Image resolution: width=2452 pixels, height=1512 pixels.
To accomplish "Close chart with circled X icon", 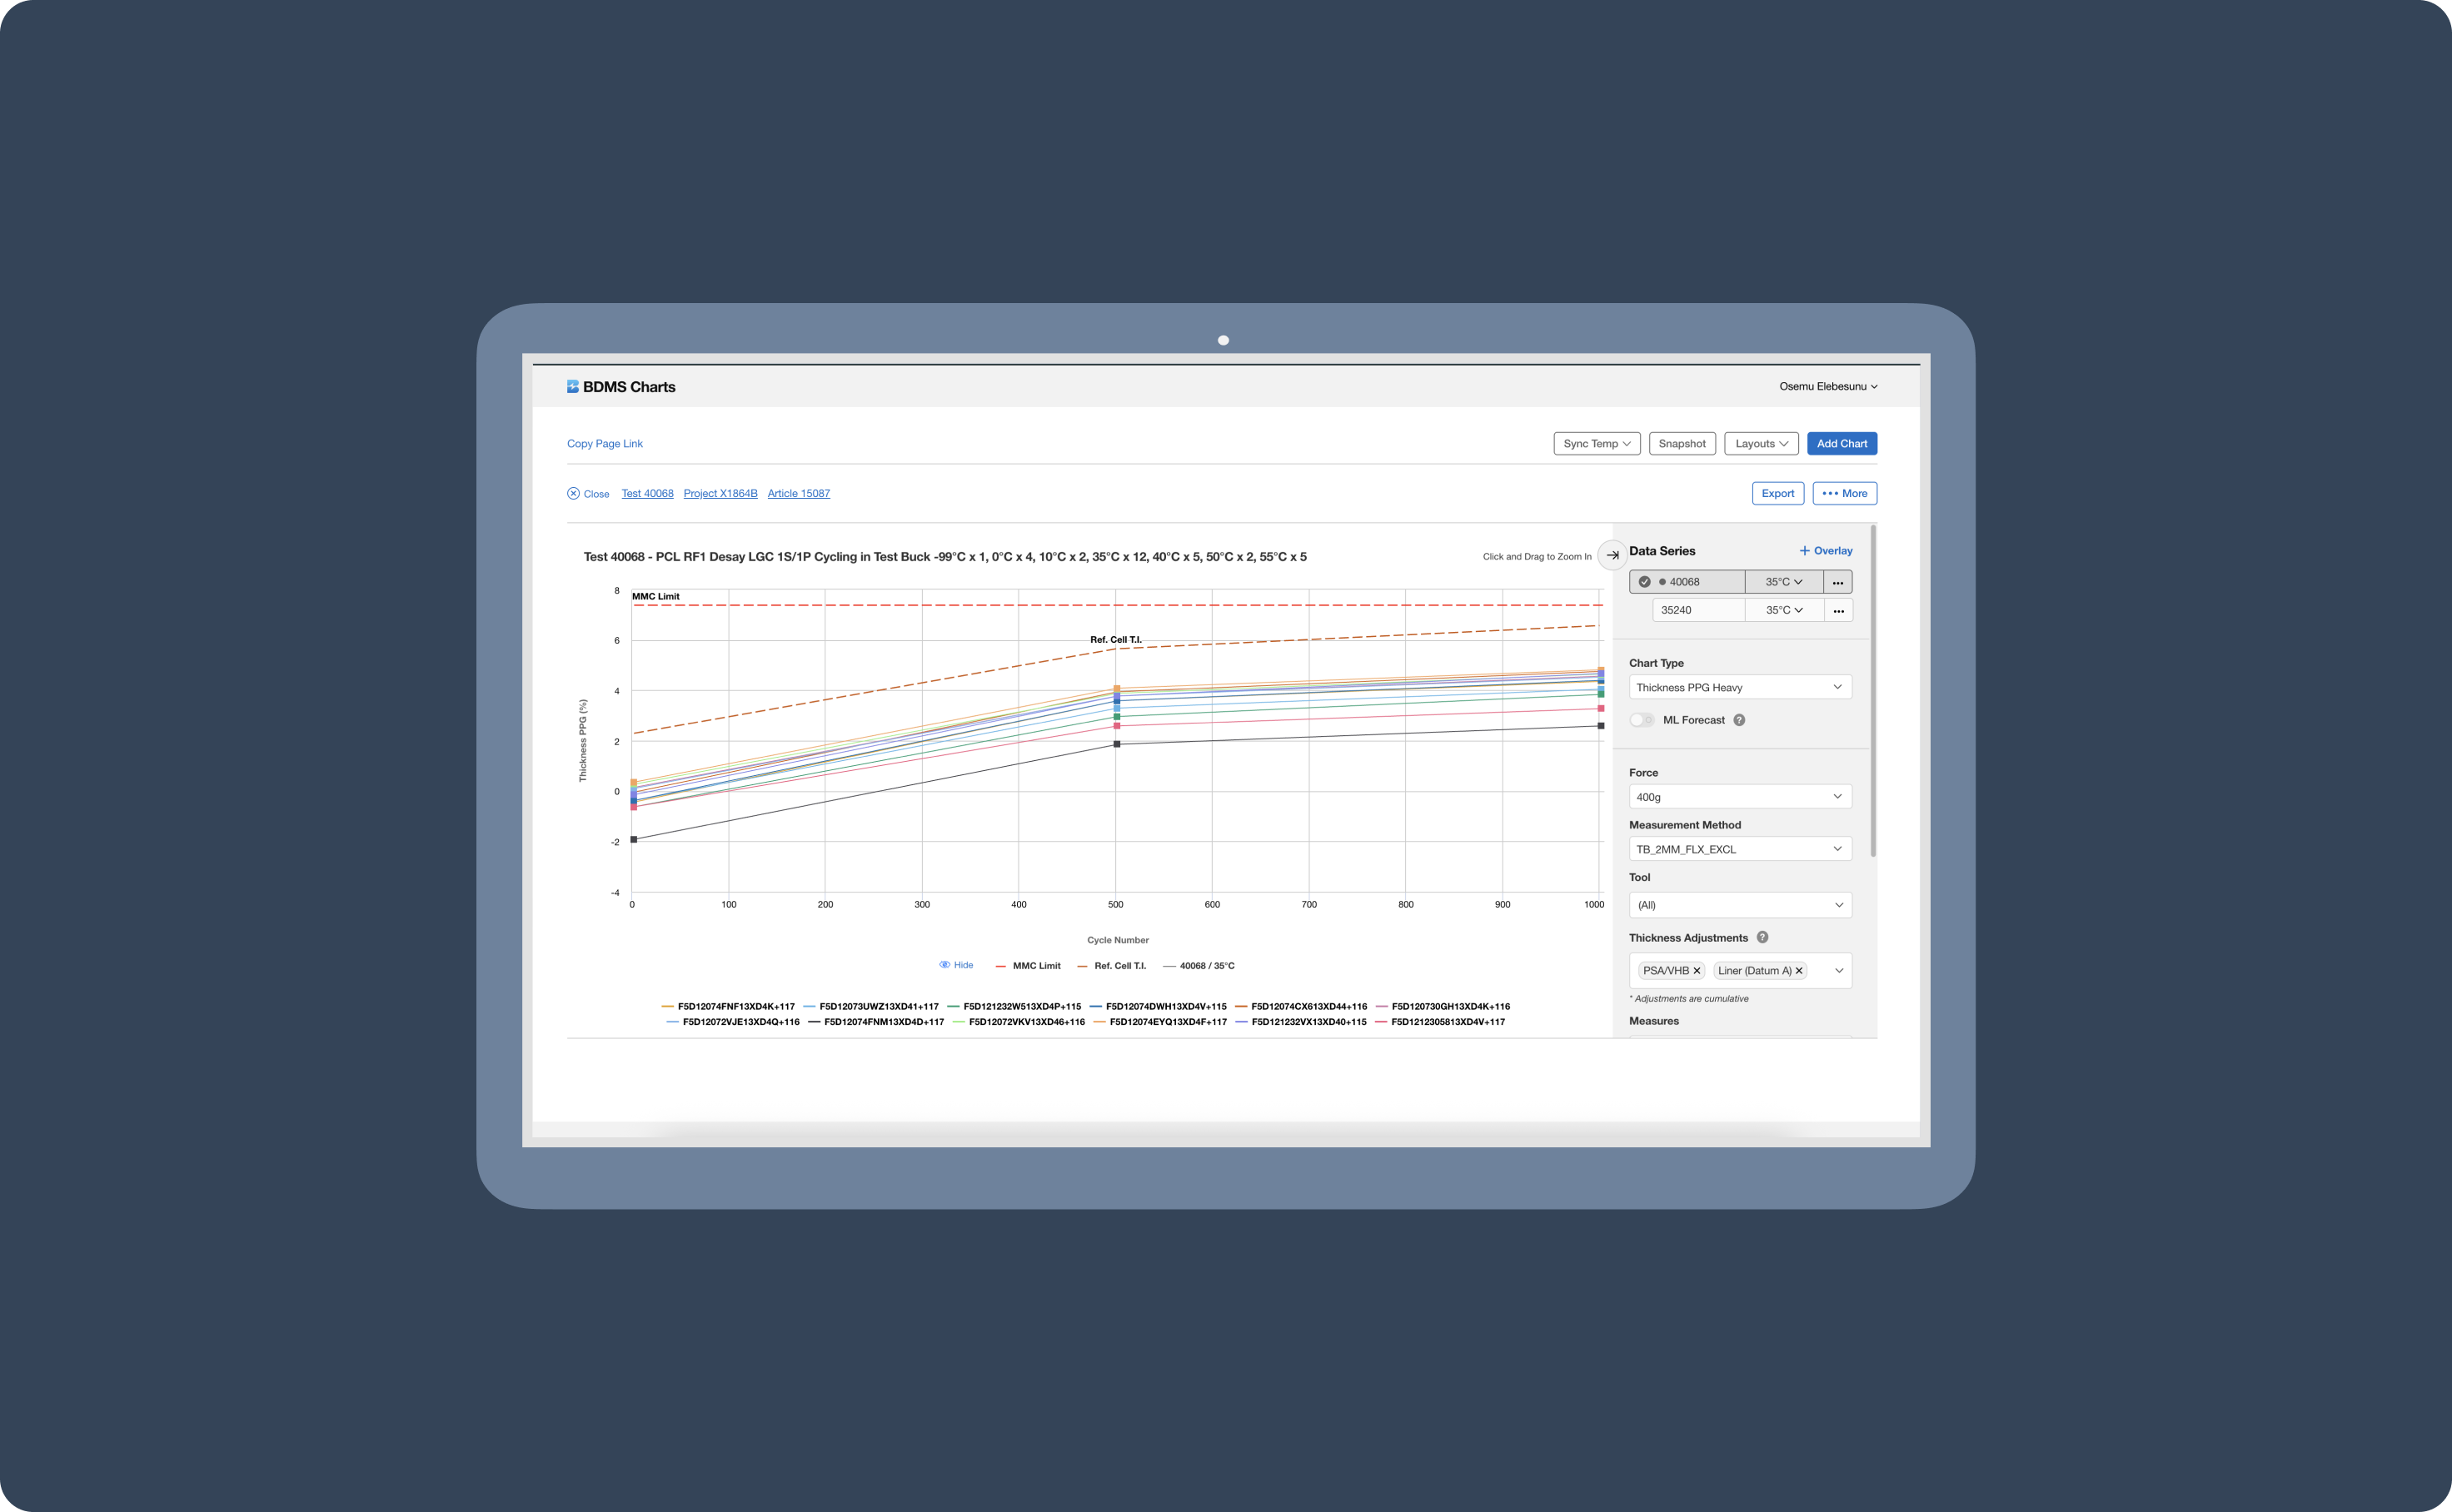I will tap(573, 494).
